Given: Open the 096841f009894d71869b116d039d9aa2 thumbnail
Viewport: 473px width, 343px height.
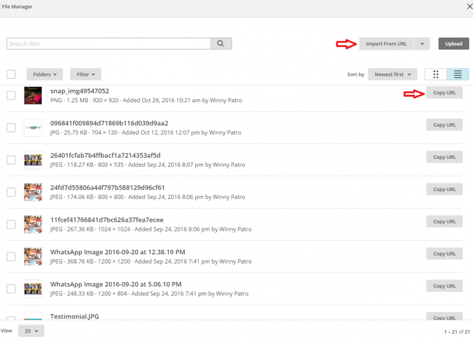Looking at the screenshot, I should 33,127.
